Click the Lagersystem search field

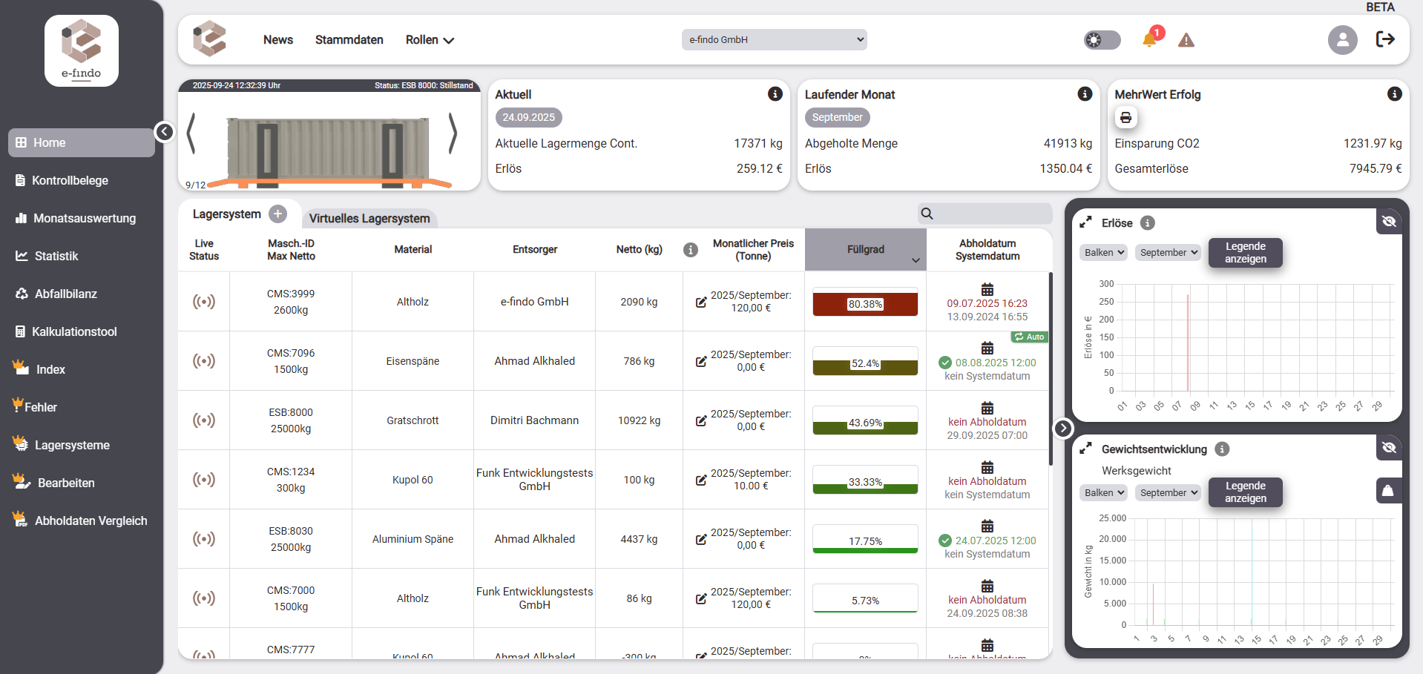click(x=985, y=214)
